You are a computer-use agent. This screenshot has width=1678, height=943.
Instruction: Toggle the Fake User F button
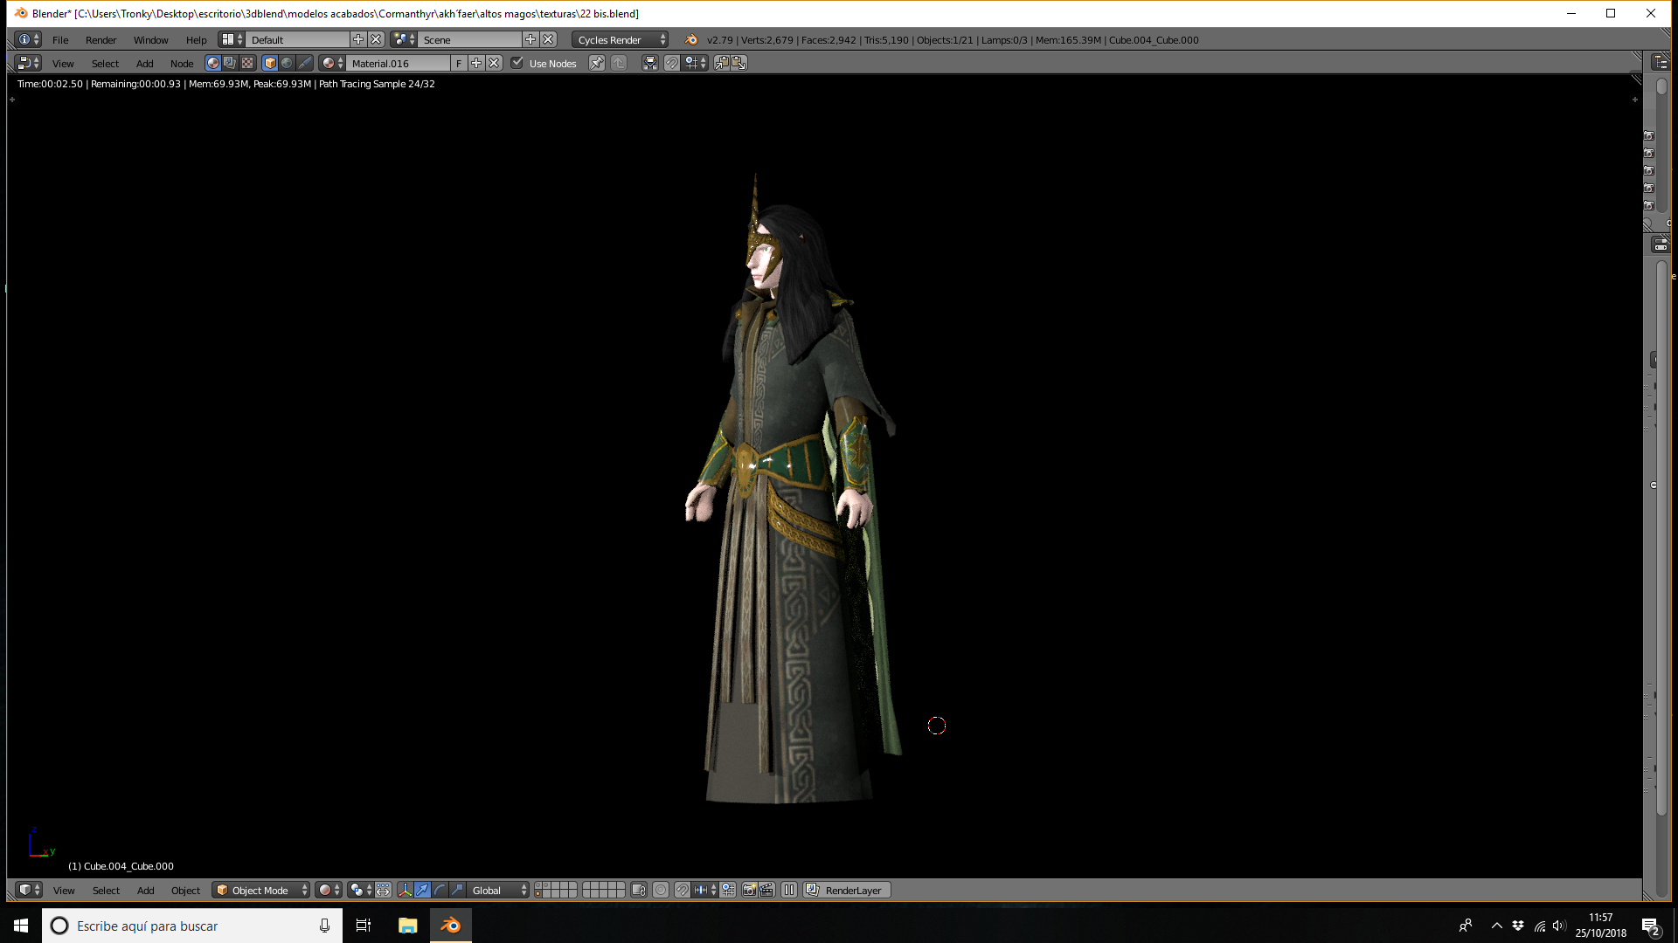coord(459,63)
